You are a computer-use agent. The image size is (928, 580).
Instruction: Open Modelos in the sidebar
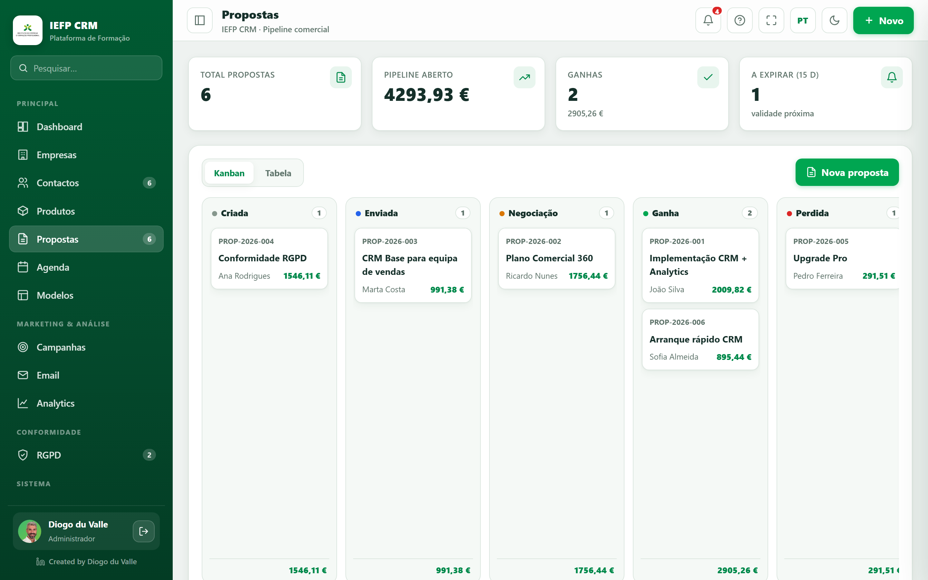click(x=86, y=295)
